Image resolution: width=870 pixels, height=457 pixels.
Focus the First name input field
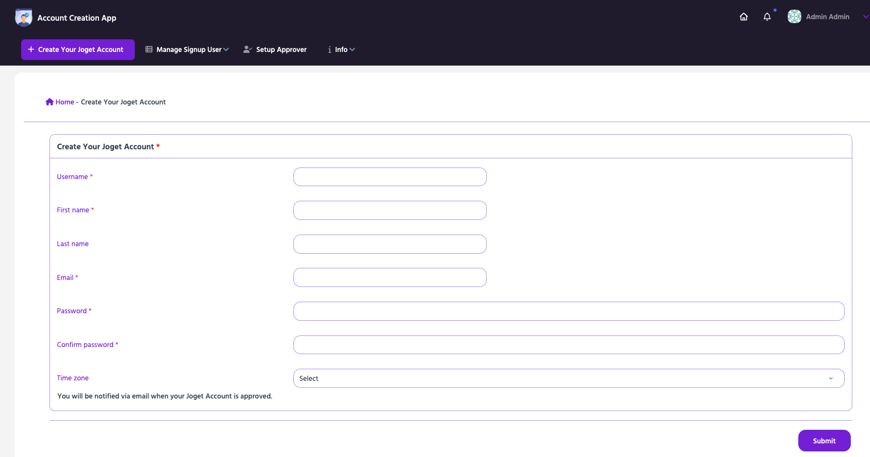tap(390, 210)
